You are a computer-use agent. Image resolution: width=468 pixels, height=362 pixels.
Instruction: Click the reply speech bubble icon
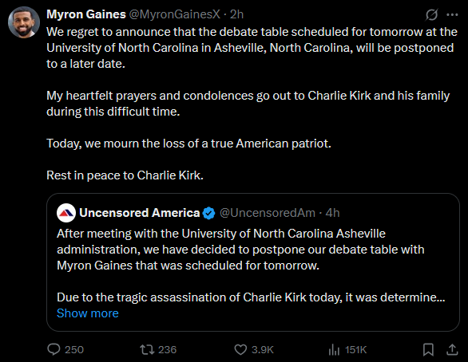(x=54, y=349)
